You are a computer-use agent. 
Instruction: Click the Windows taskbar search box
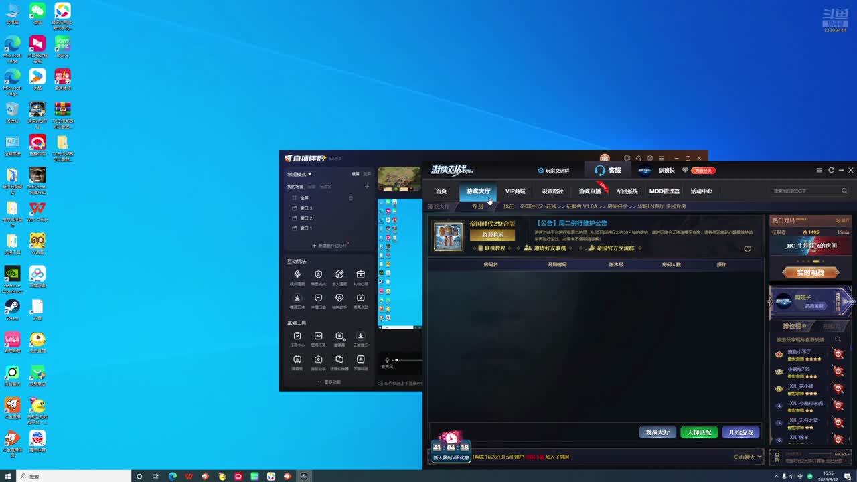click(73, 476)
